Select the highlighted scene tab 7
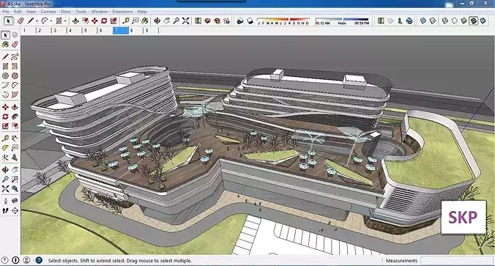The width and height of the screenshot is (495, 266). [x=120, y=31]
